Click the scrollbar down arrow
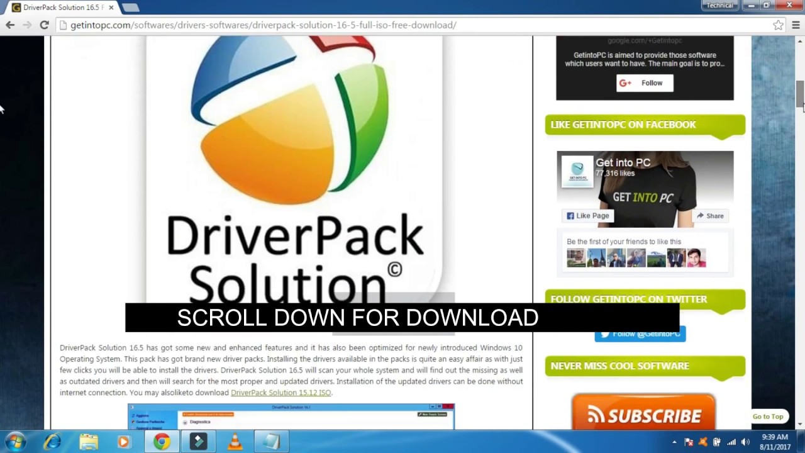This screenshot has width=805, height=453. 799,425
